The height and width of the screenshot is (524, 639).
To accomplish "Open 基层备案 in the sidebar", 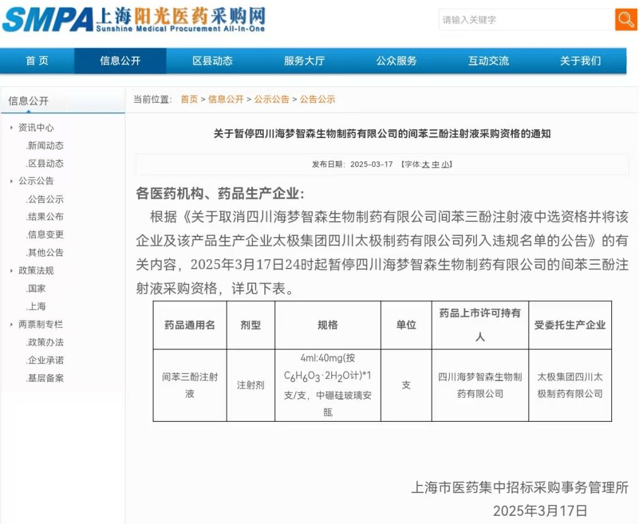I will (45, 378).
